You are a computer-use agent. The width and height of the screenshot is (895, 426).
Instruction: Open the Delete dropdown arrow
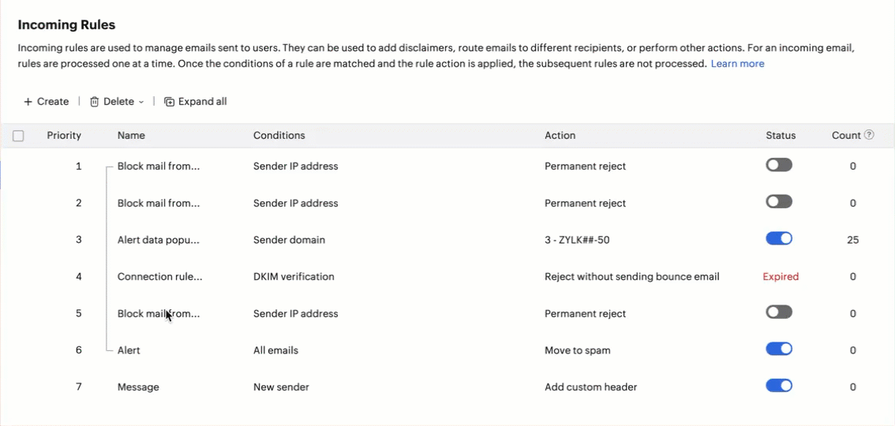141,102
